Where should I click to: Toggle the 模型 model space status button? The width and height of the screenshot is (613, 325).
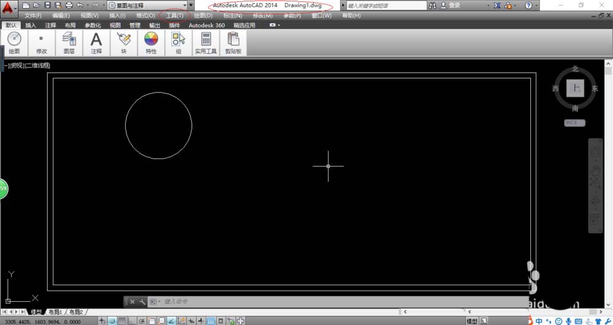[x=472, y=321]
